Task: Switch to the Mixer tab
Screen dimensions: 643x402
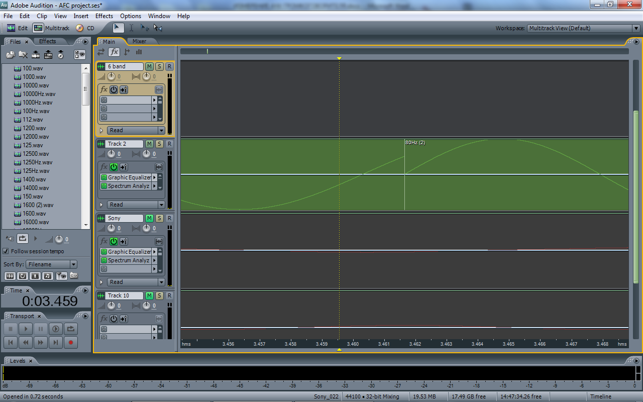Action: point(140,41)
